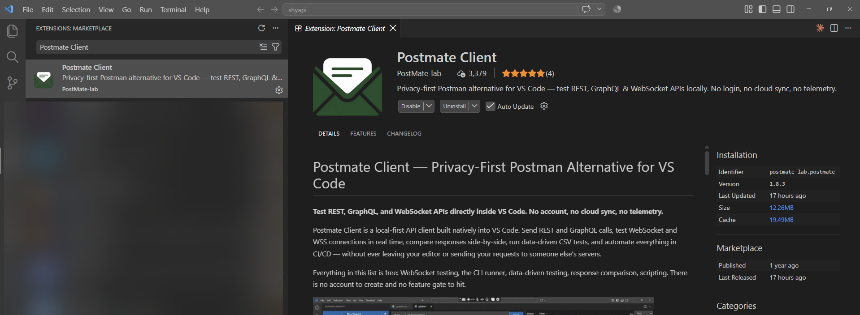Viewport: 860px width, 315px height.
Task: Open chat icon in title bar
Action: 586,9
